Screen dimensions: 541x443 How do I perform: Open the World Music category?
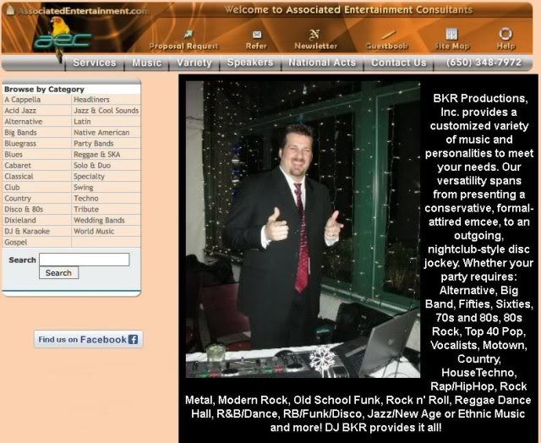94,232
